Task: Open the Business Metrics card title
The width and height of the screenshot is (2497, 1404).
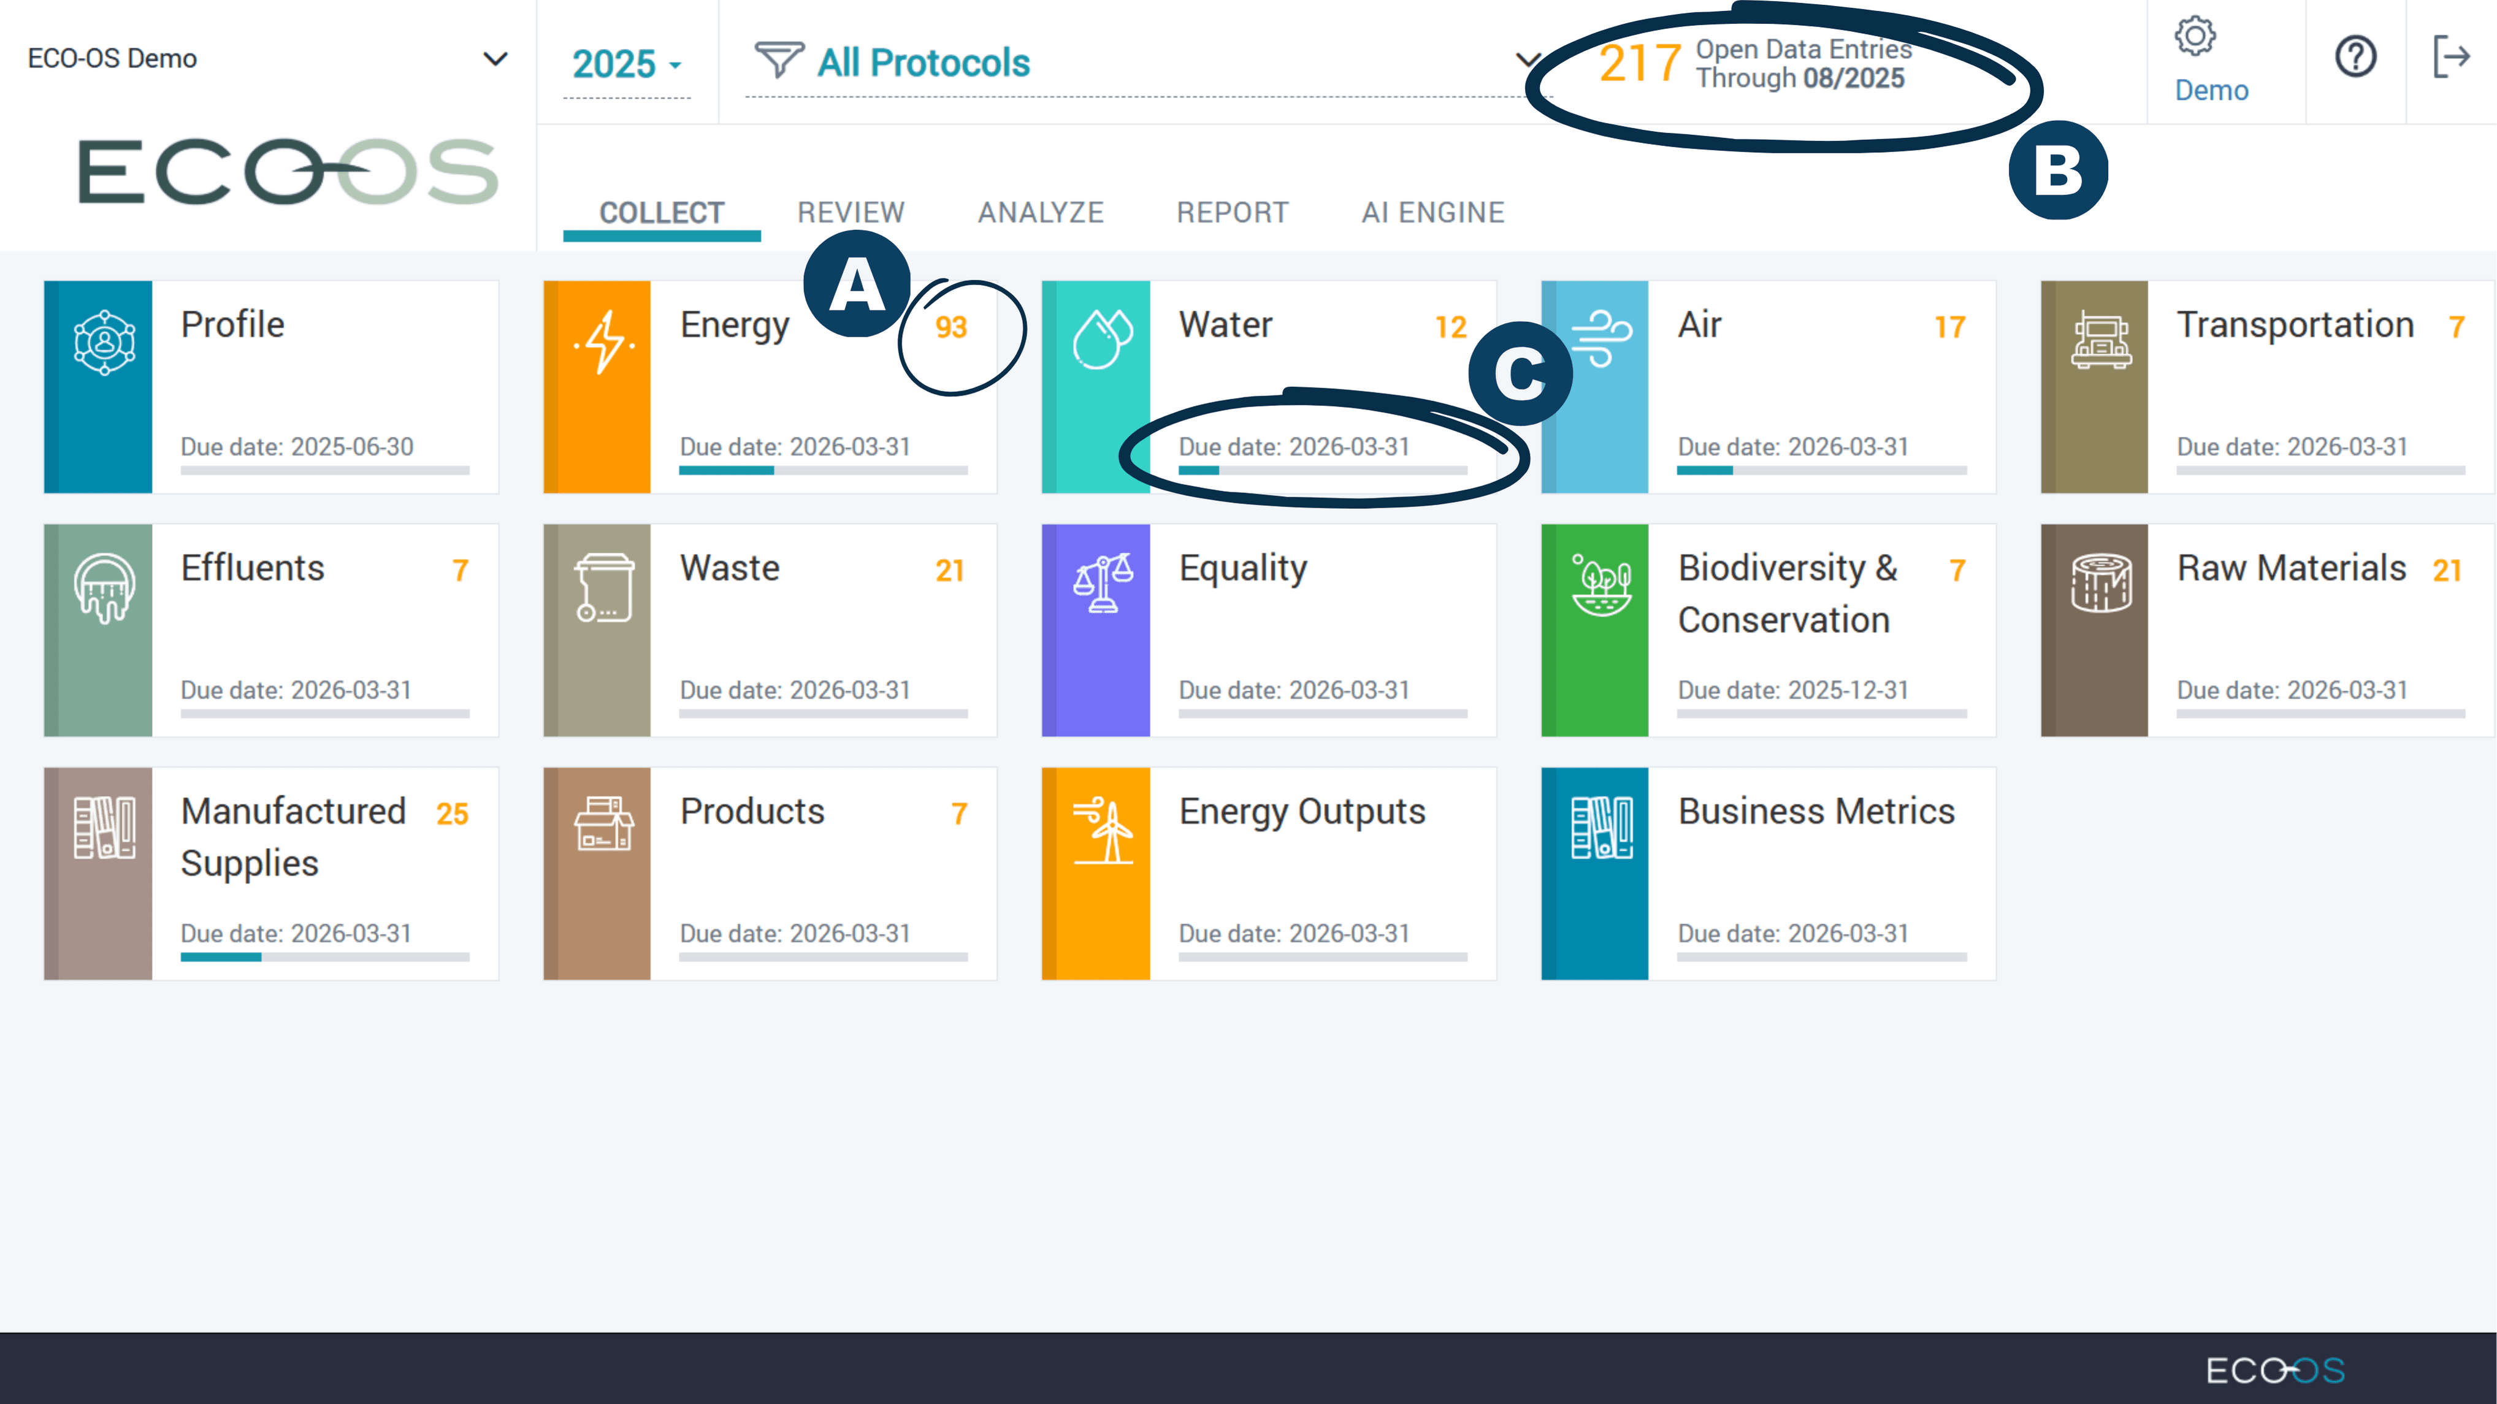Action: [x=1816, y=811]
